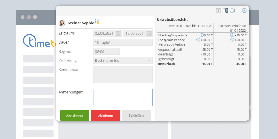Click the period header vom 01.01.2021 bis 31.12.2021

[x=191, y=26]
